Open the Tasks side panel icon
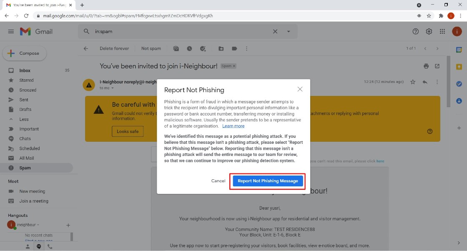 pyautogui.click(x=459, y=84)
